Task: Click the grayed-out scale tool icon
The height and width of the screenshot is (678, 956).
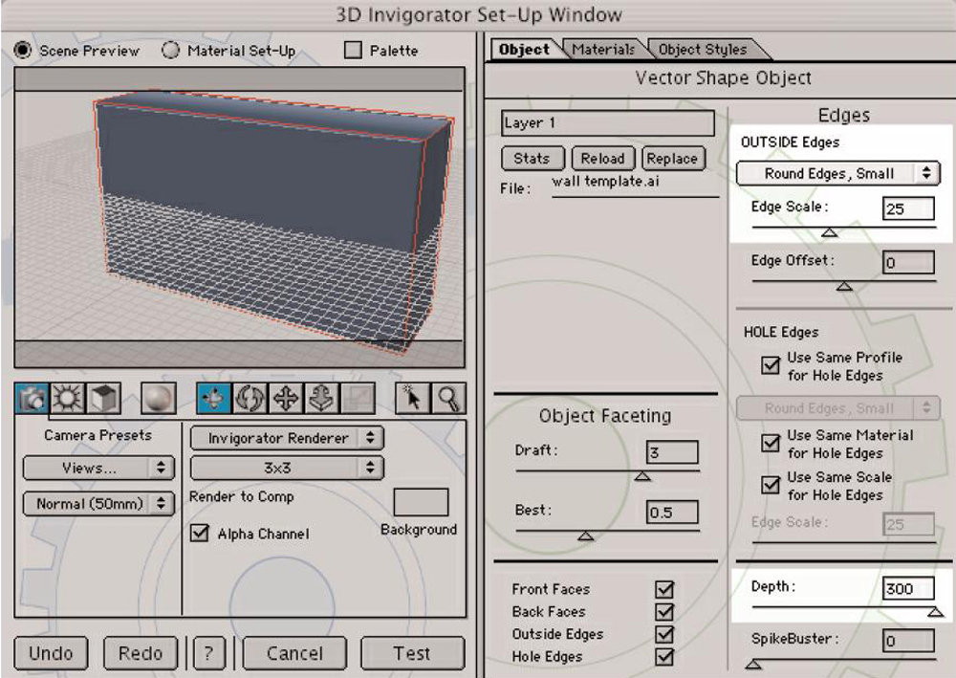Action: [358, 399]
